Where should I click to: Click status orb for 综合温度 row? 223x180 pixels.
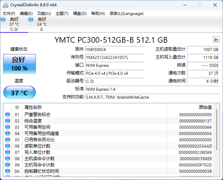(x=8, y=121)
